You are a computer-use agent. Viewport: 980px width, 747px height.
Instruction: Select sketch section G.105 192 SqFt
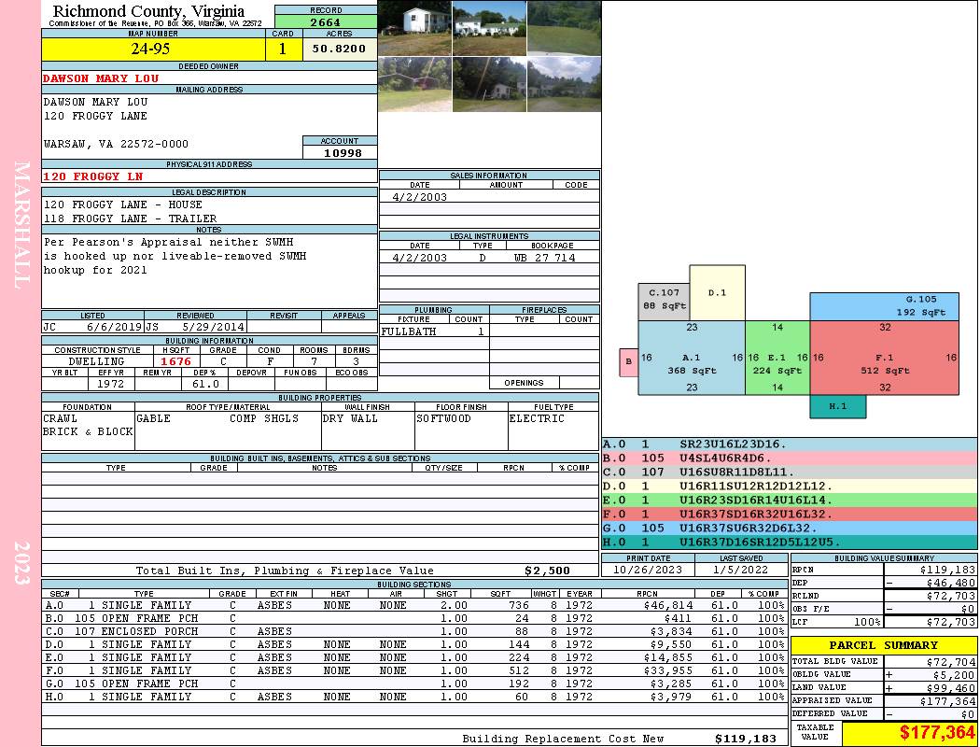pyautogui.click(x=885, y=306)
